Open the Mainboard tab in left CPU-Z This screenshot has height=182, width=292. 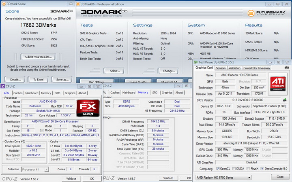pyautogui.click(x=32, y=93)
